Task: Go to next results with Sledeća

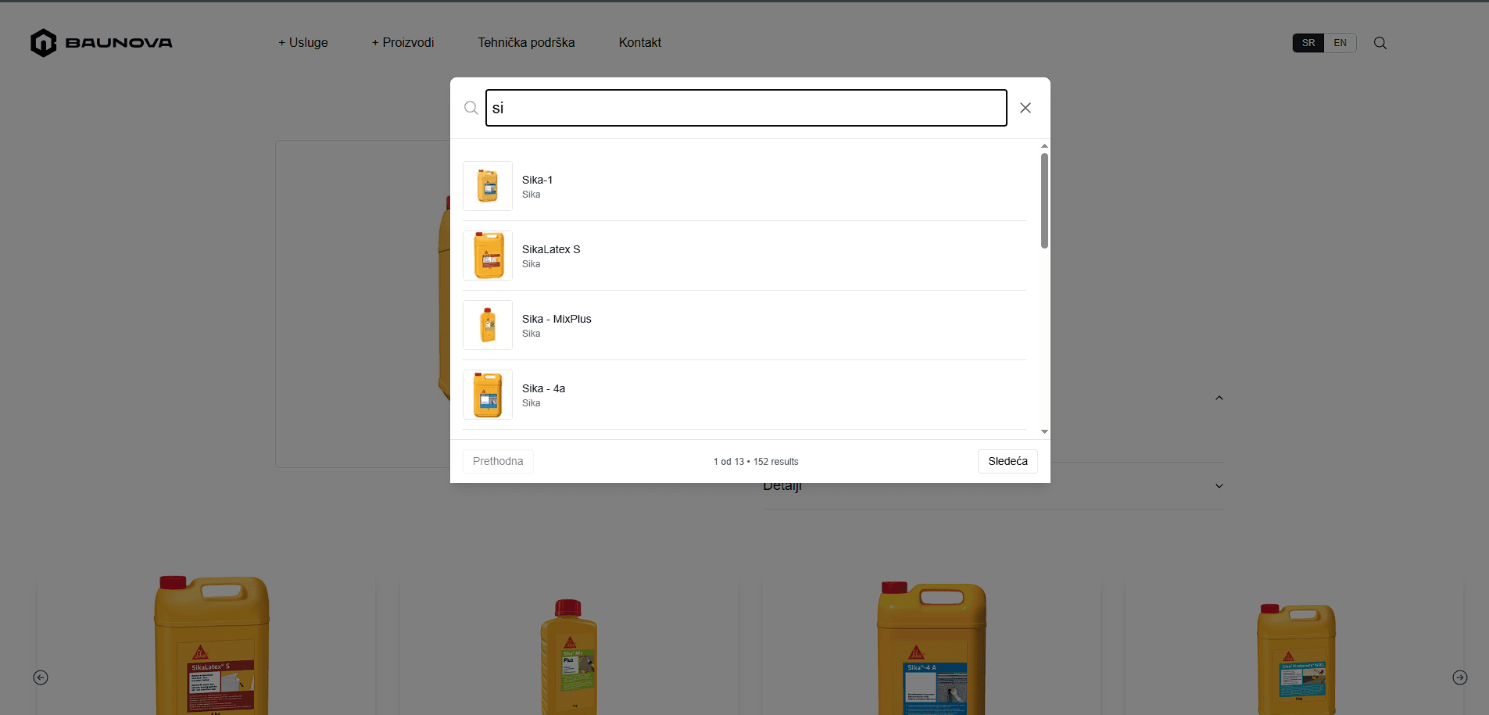Action: pyautogui.click(x=1007, y=461)
